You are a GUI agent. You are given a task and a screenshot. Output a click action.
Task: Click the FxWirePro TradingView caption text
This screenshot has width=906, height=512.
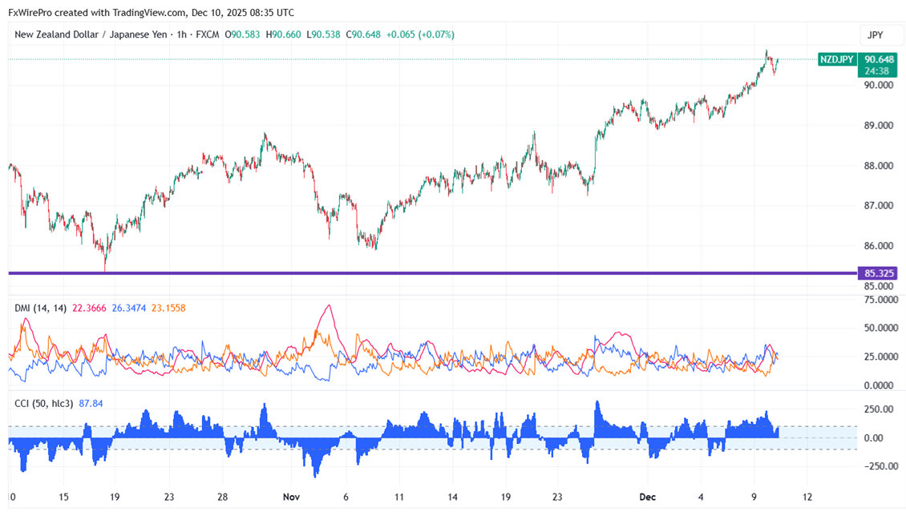click(x=152, y=12)
